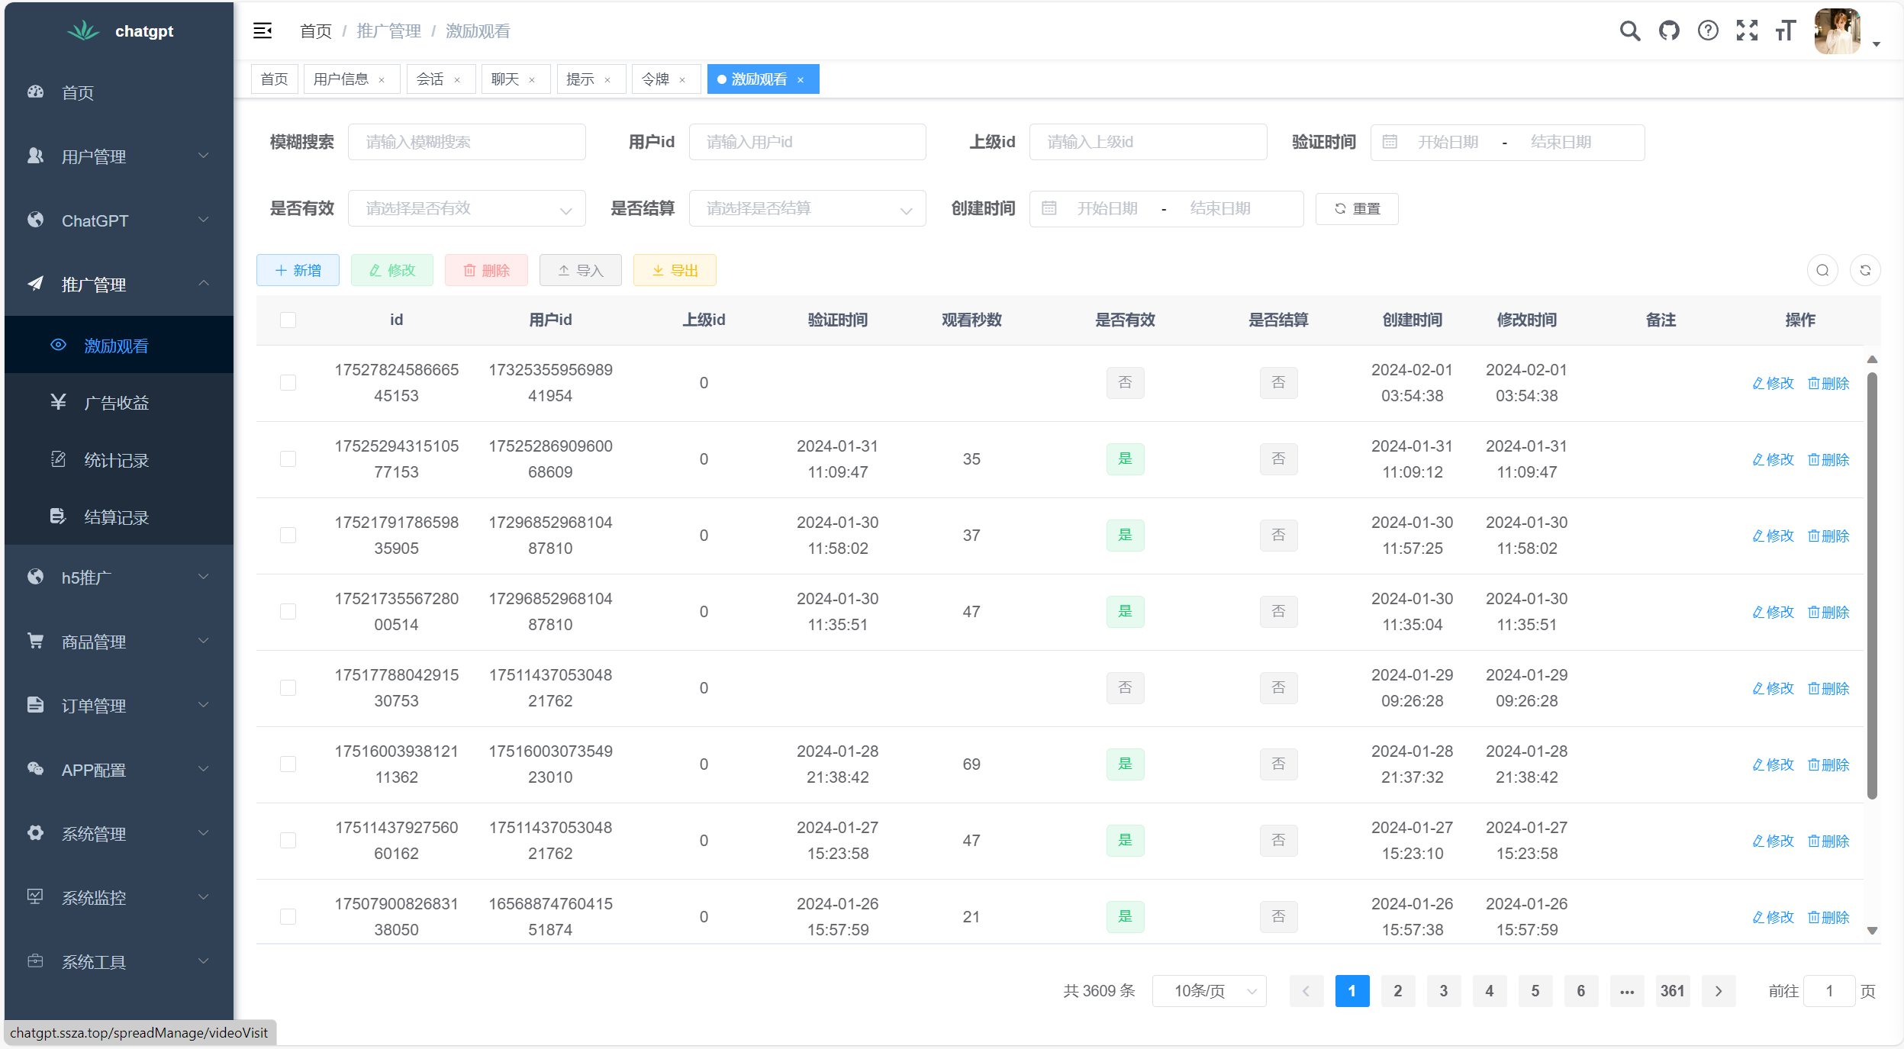
Task: Expand the 用户管理 sidebar menu
Action: pyautogui.click(x=119, y=156)
